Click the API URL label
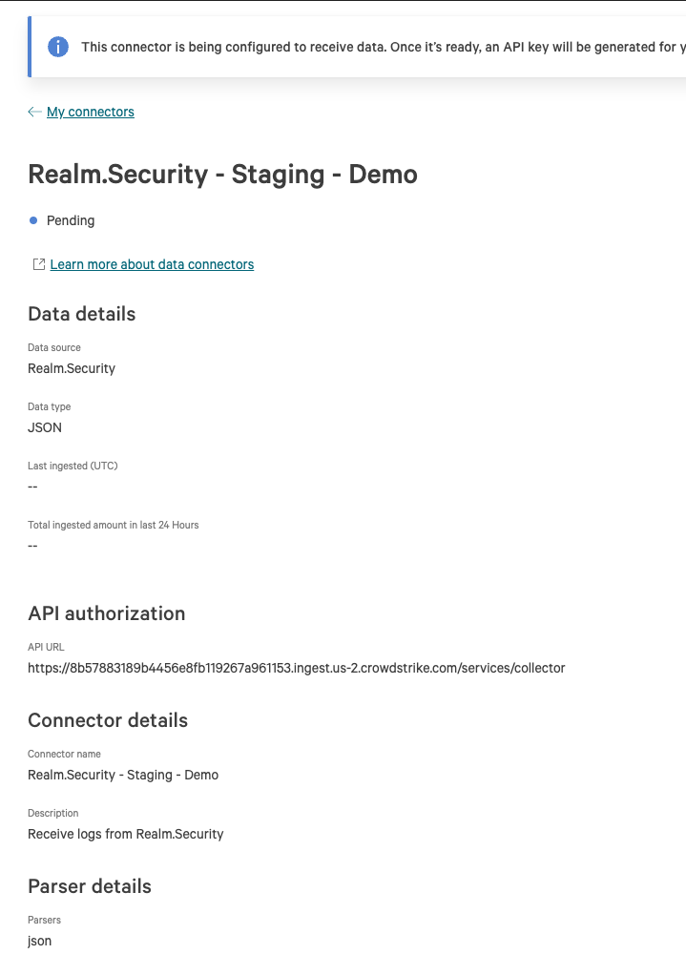This screenshot has width=686, height=975. [46, 647]
